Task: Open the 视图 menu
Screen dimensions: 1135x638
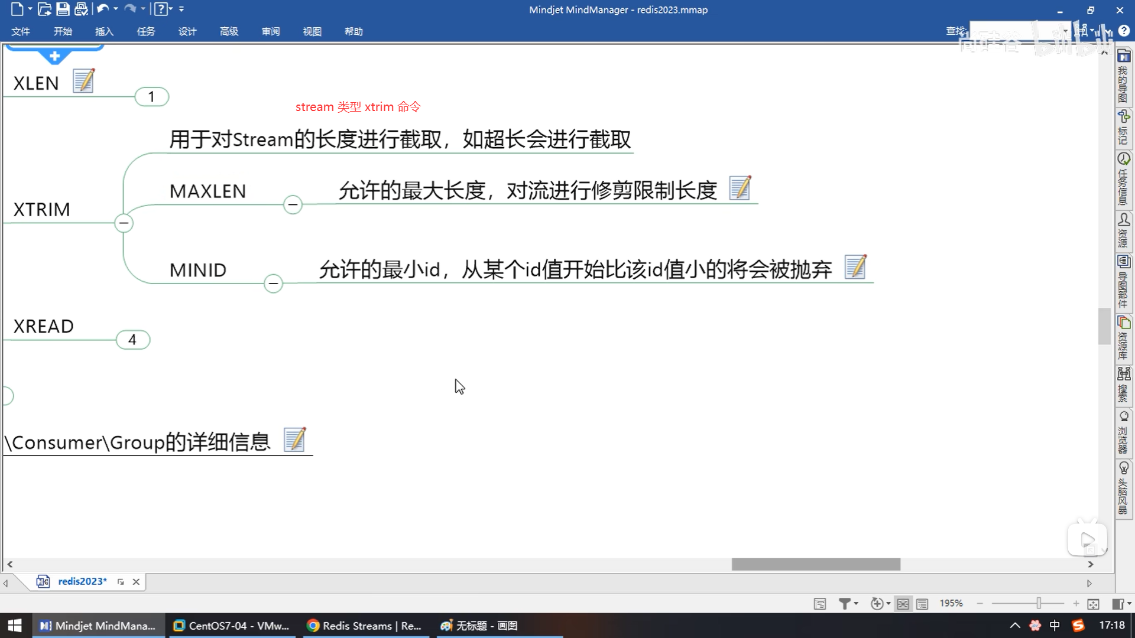Action: pos(312,31)
